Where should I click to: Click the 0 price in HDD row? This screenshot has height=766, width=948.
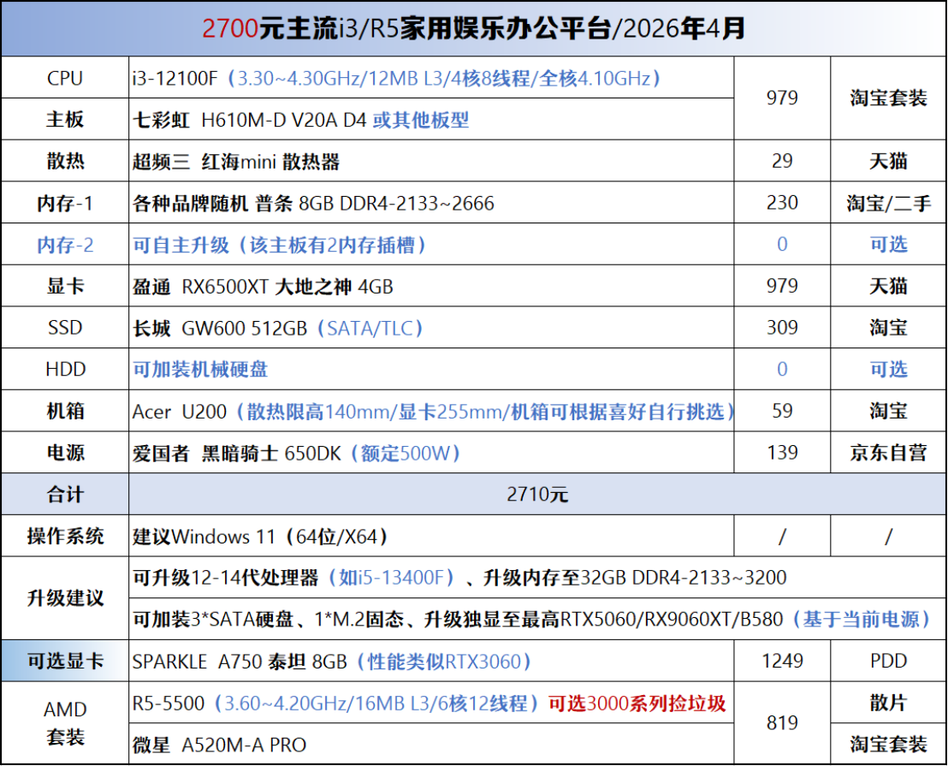(782, 369)
